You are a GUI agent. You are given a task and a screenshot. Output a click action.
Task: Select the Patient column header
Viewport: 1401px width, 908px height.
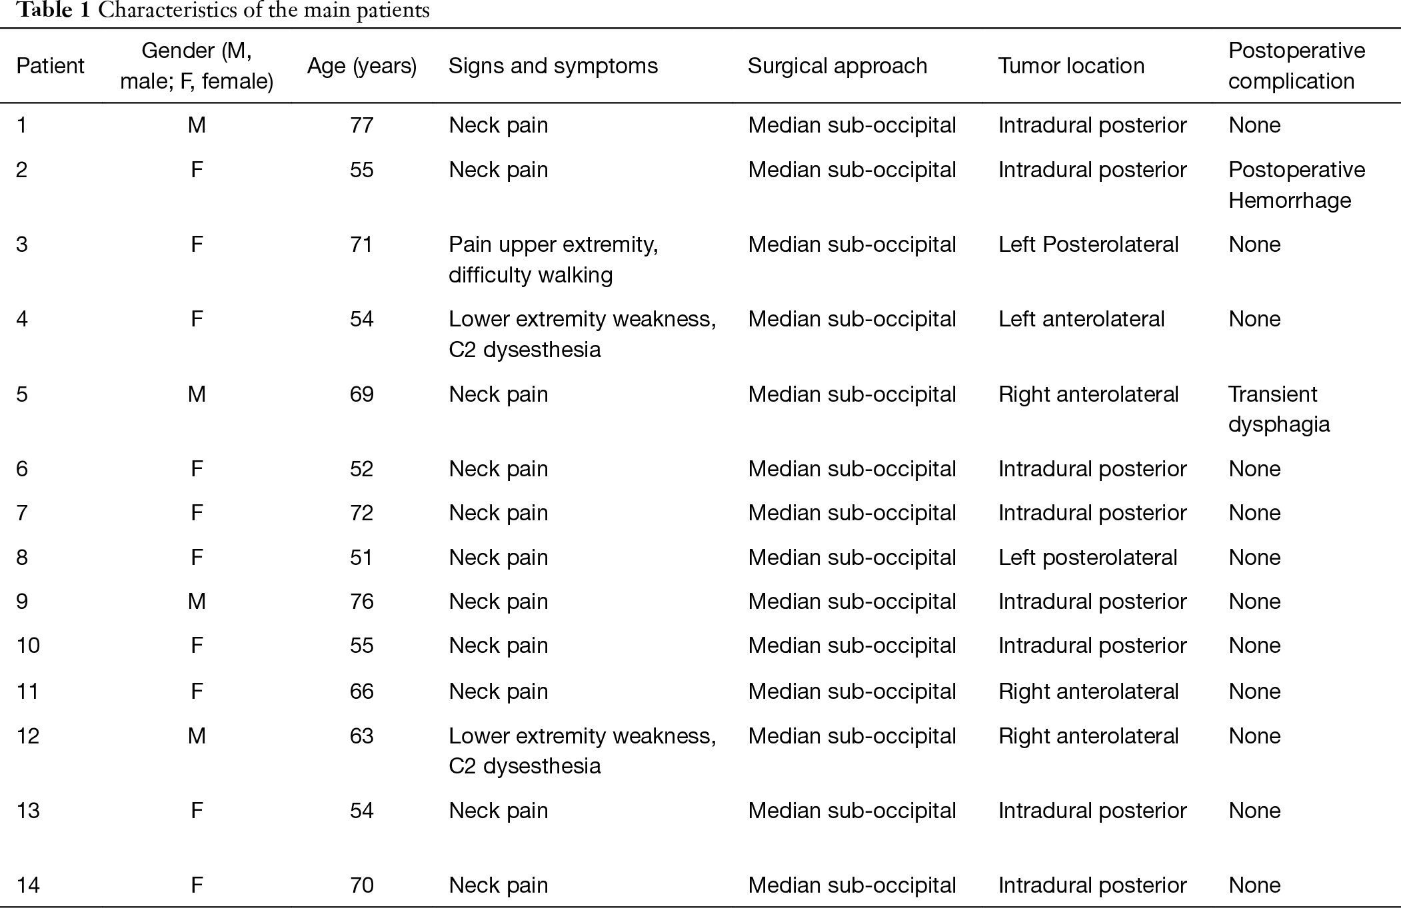tap(50, 66)
